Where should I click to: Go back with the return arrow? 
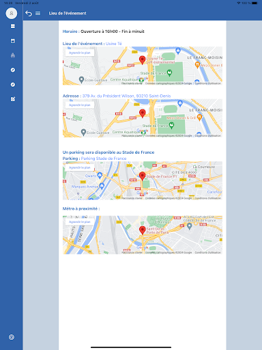(x=29, y=14)
